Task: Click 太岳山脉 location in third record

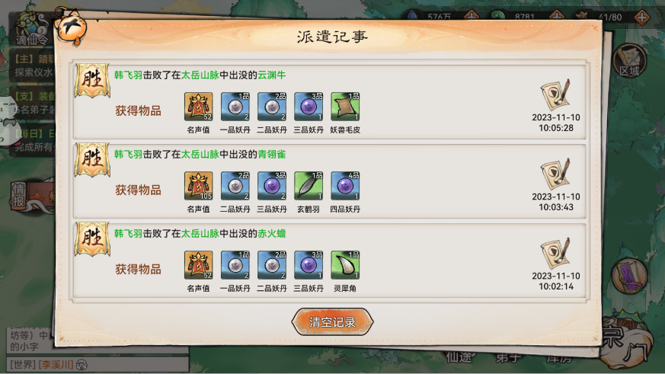Action: point(200,234)
